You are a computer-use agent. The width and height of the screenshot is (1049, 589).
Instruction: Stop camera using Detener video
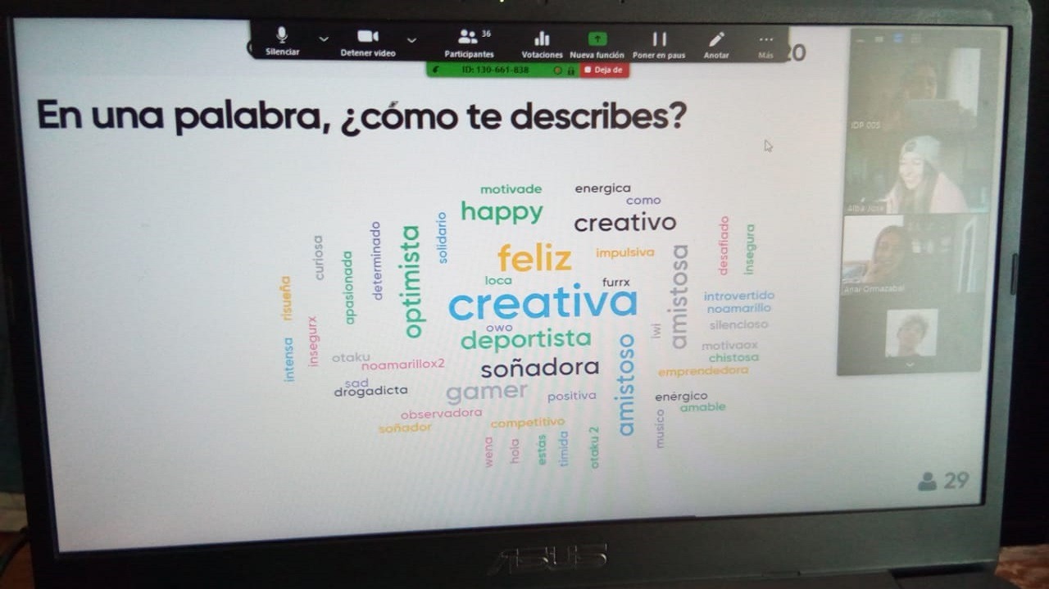pyautogui.click(x=367, y=41)
